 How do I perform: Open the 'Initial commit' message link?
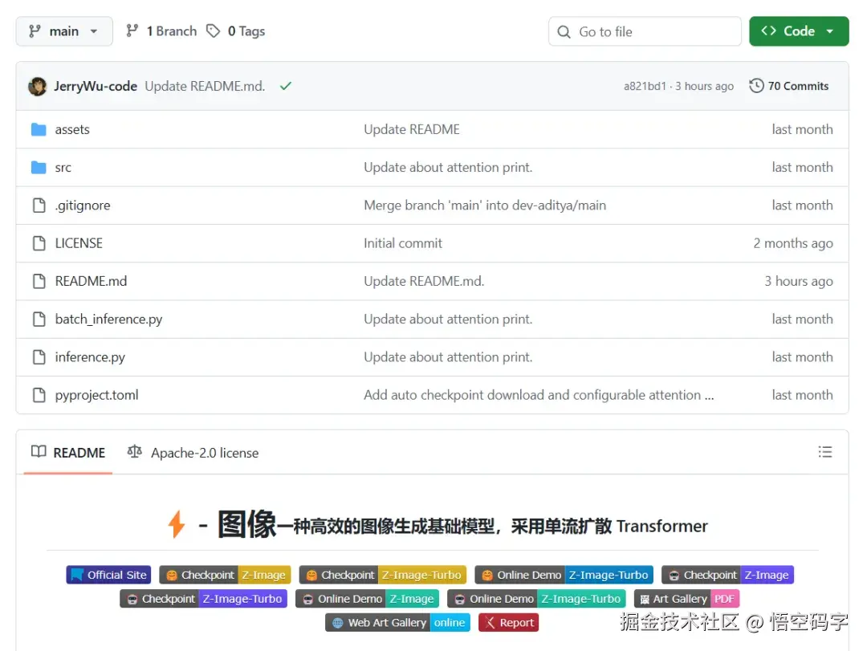pos(402,243)
